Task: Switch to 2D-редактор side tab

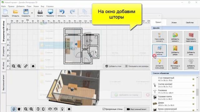Action: 3,51
